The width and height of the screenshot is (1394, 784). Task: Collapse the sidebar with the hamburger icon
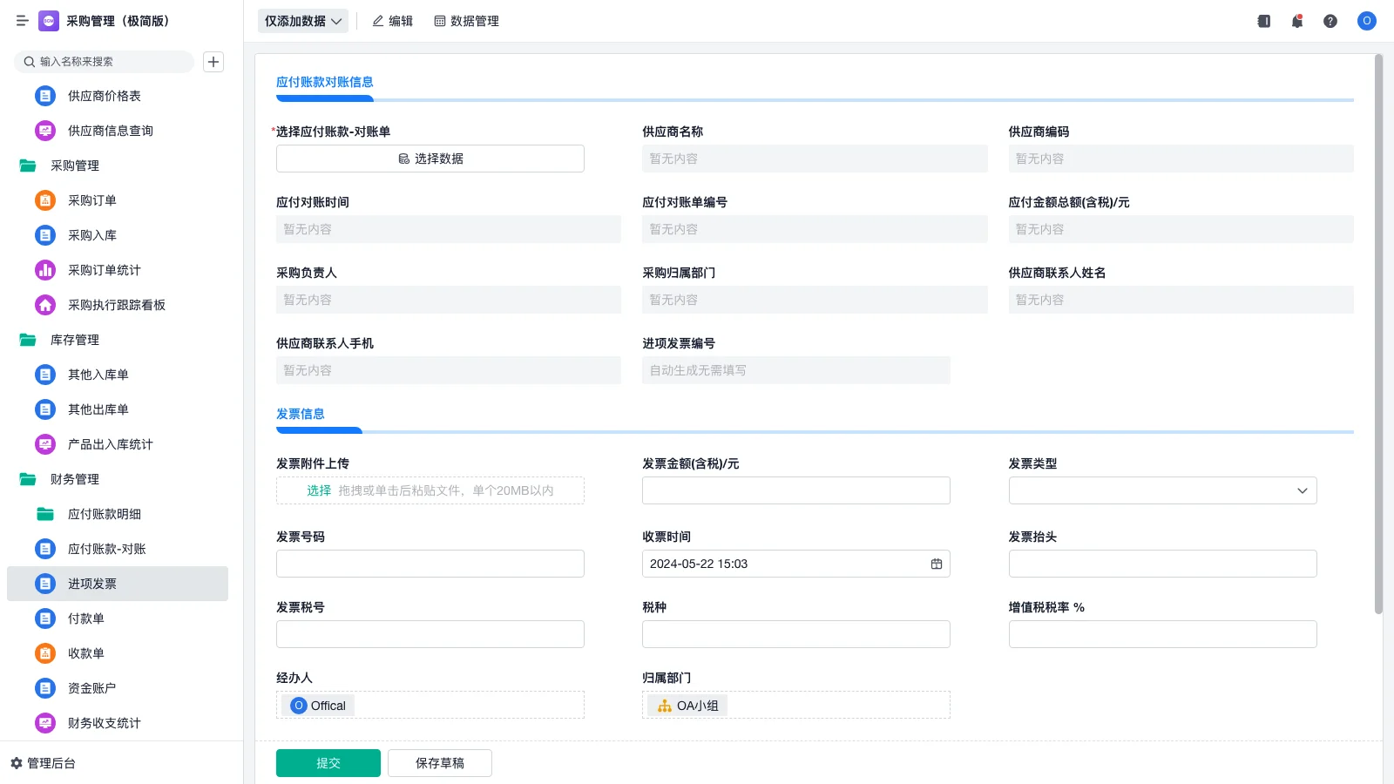click(x=23, y=21)
